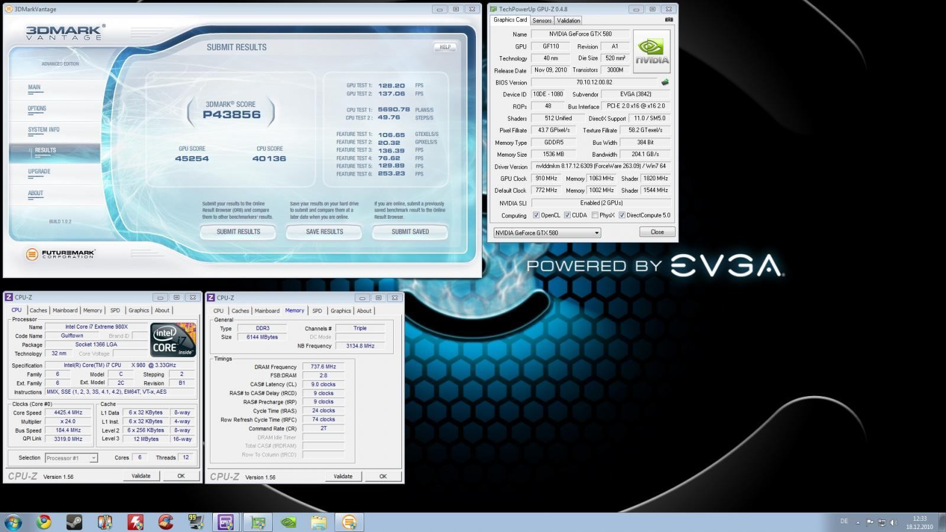Viewport: 946px width, 532px height.
Task: Click the DRAM Frequency 737.6 MHz value
Action: click(x=323, y=367)
